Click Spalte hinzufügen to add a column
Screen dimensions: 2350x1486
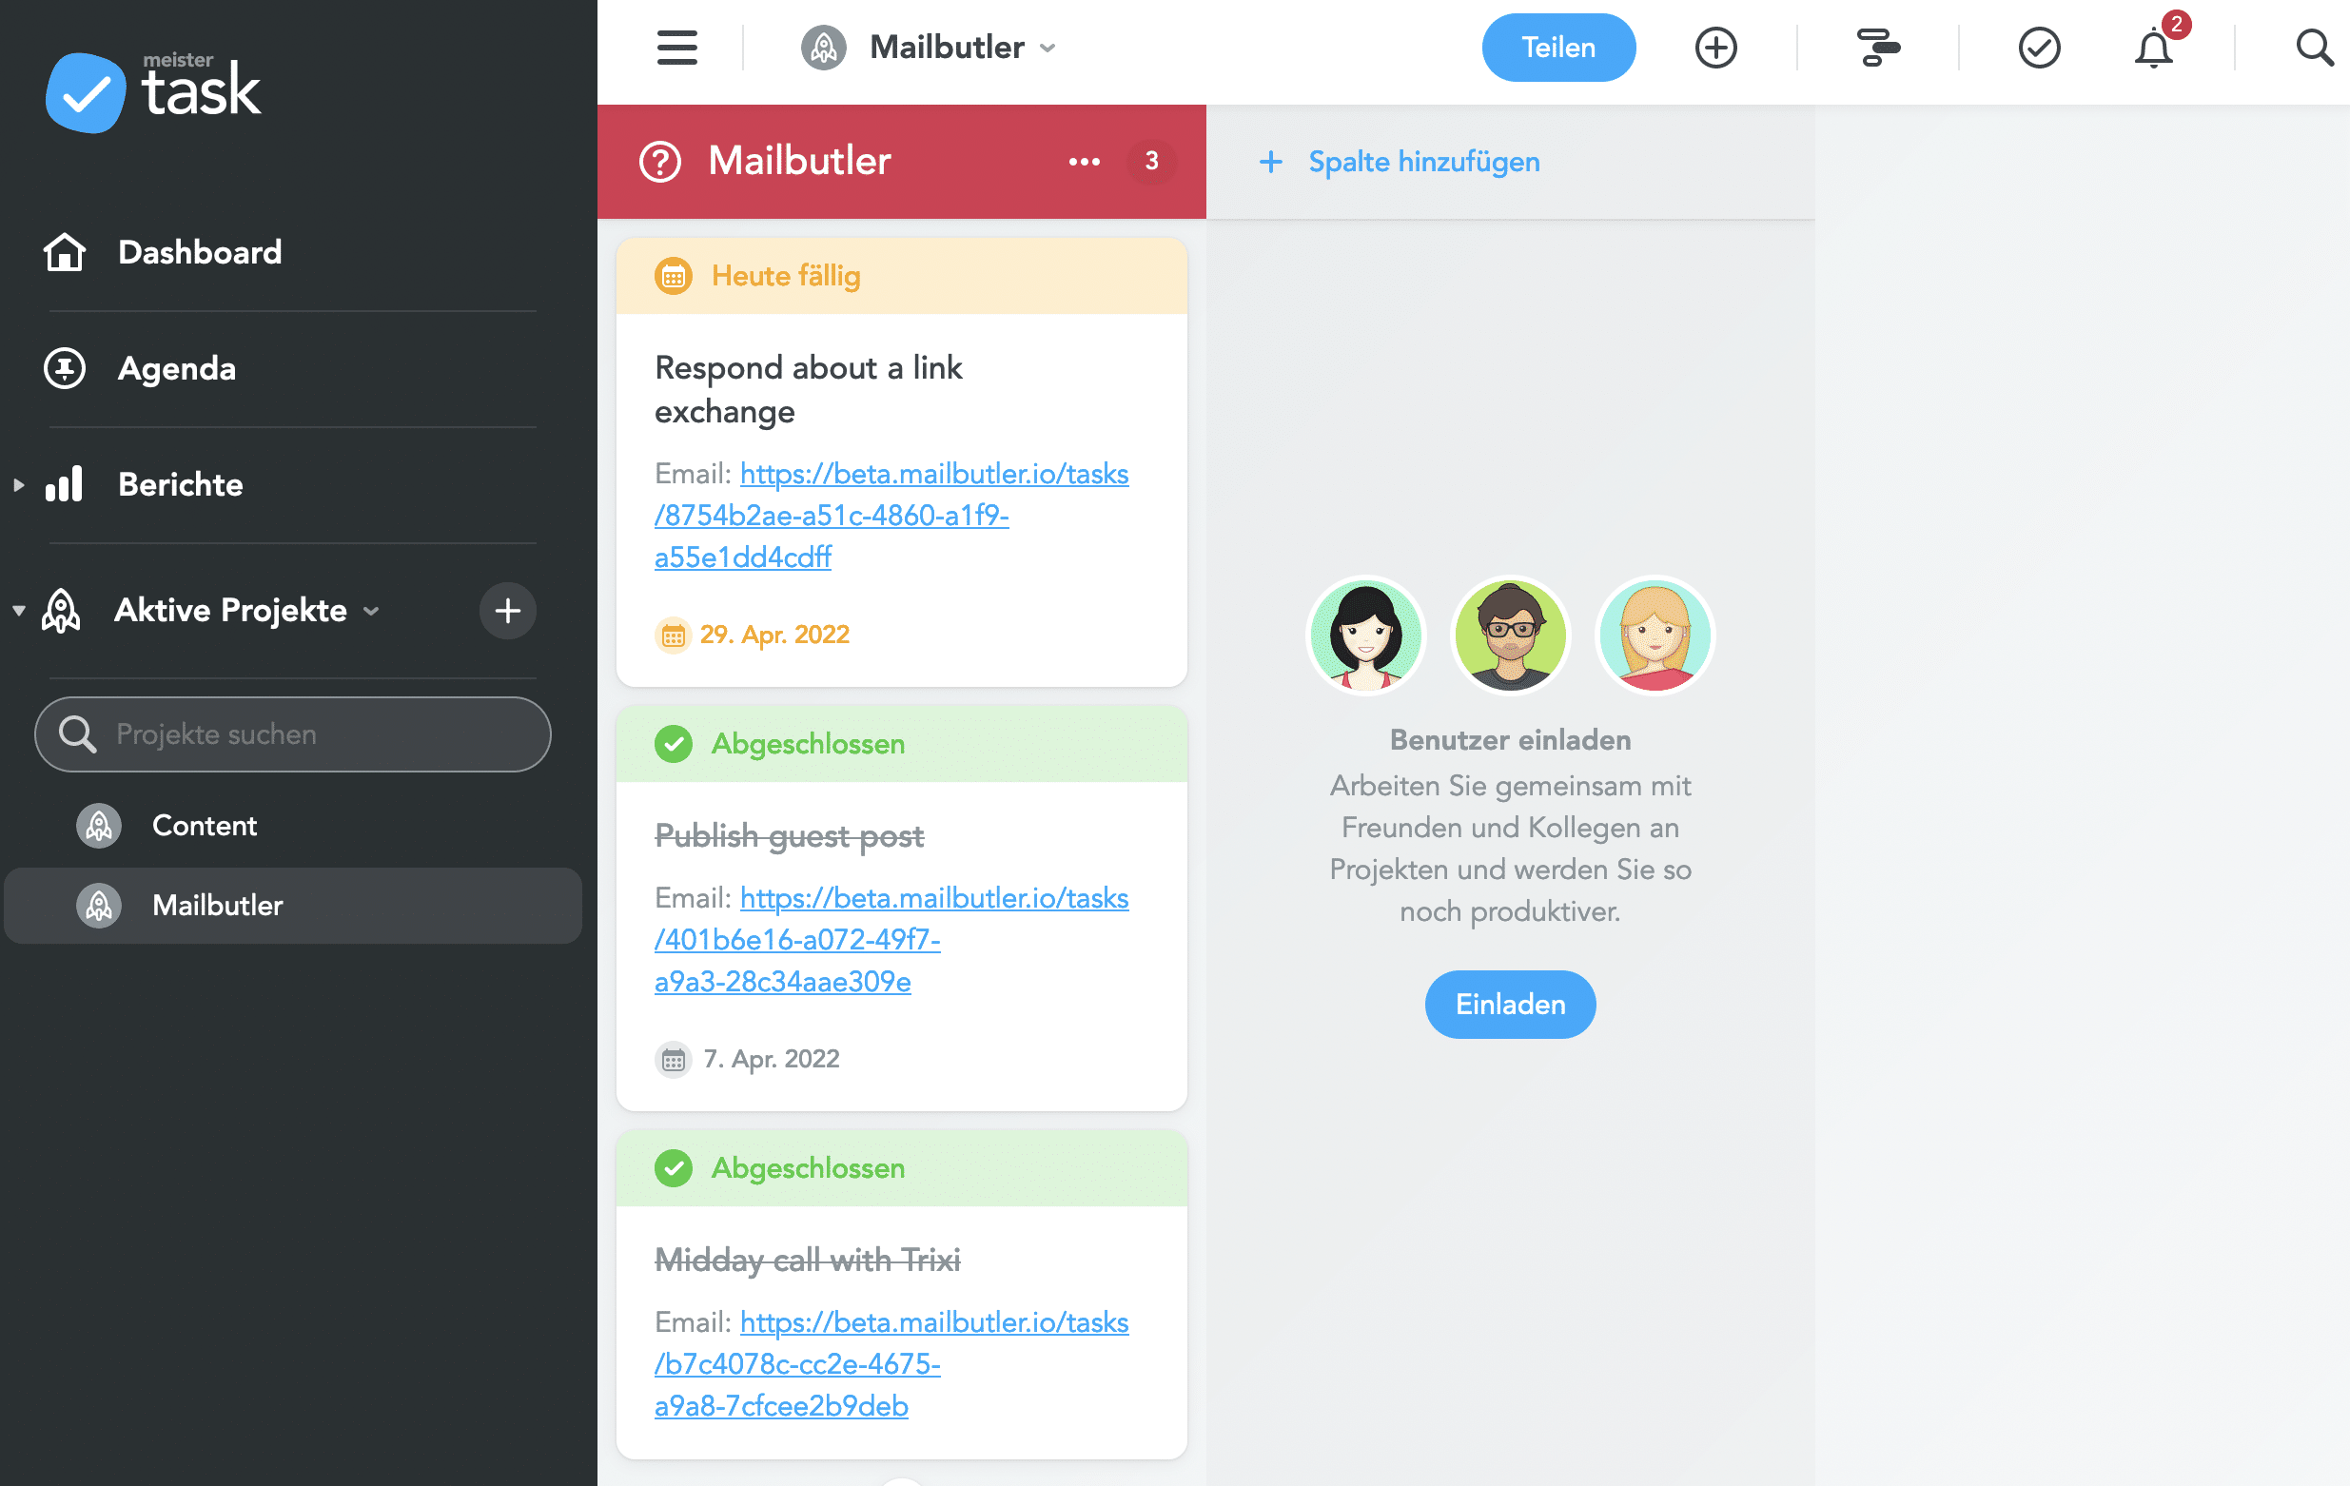[1424, 161]
